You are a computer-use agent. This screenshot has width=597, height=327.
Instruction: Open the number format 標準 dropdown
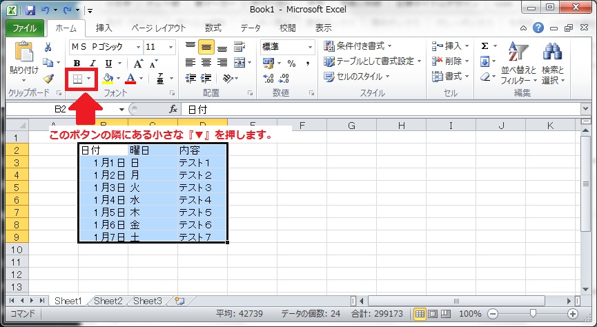click(310, 47)
